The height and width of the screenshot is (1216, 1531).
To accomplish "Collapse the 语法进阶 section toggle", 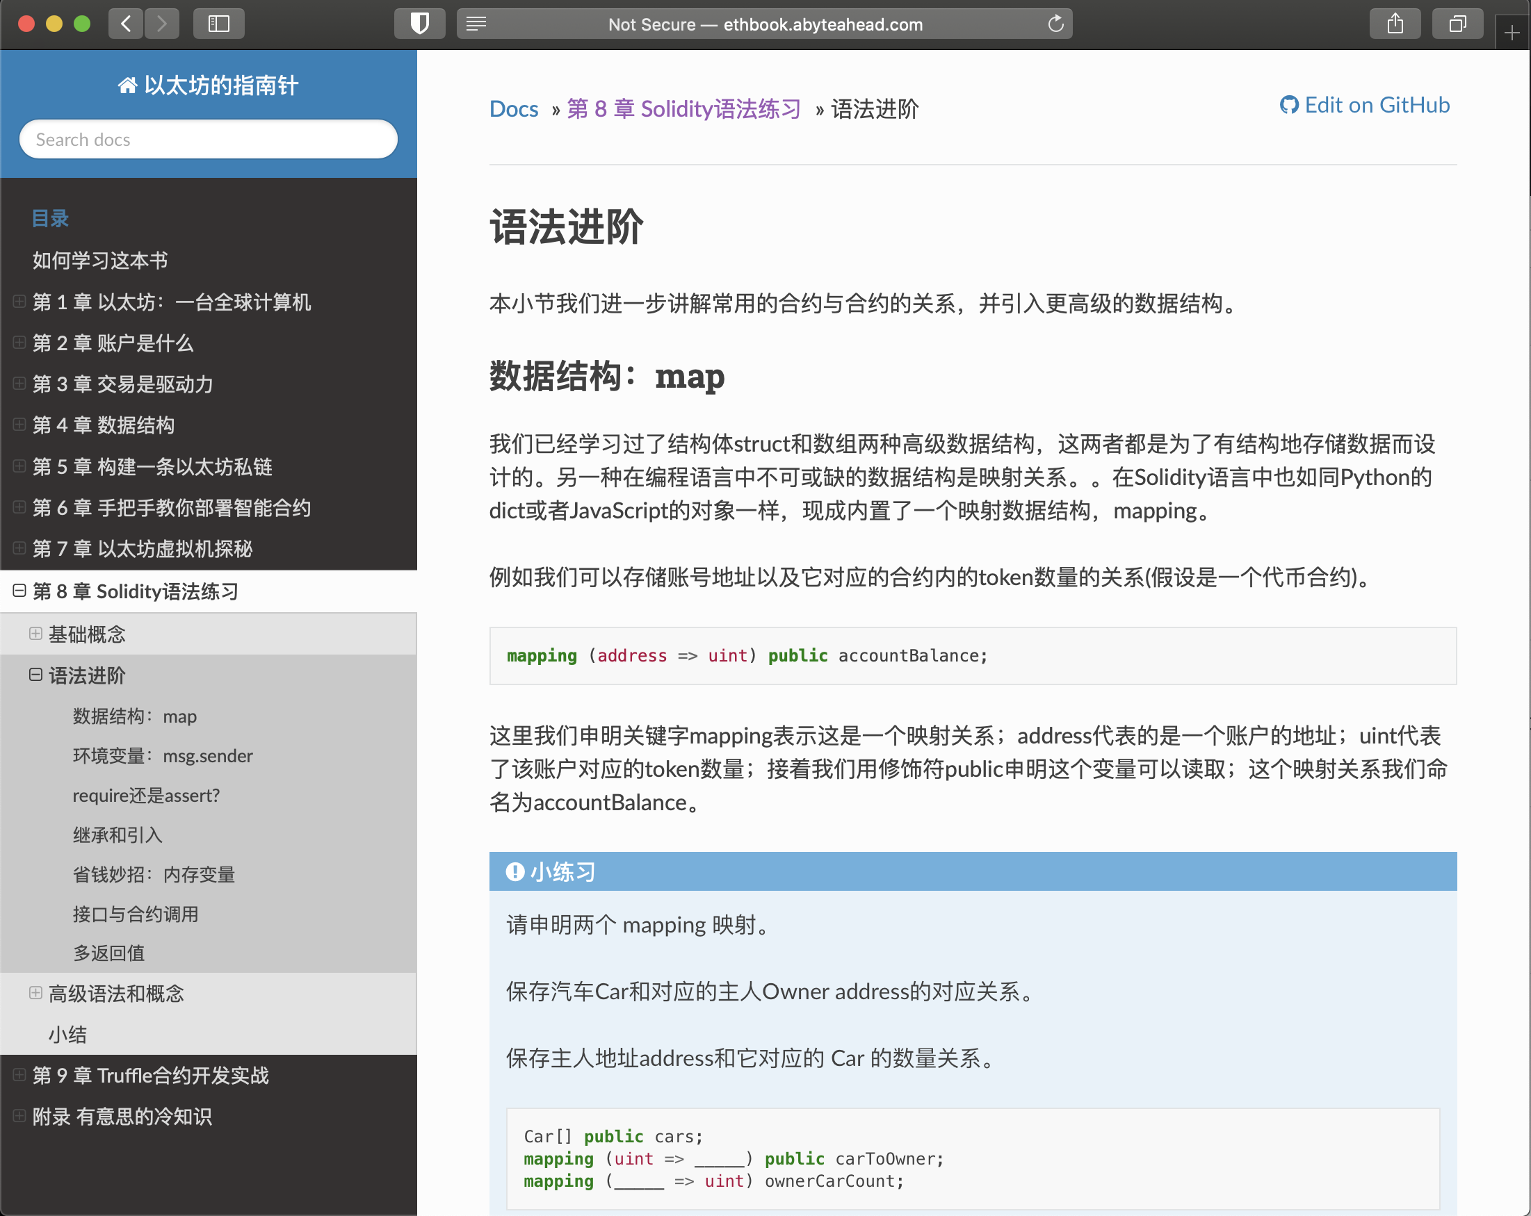I will 35,675.
